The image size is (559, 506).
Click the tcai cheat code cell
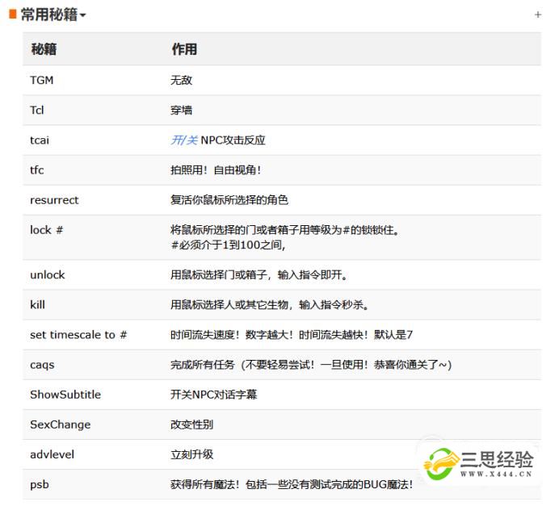[40, 140]
